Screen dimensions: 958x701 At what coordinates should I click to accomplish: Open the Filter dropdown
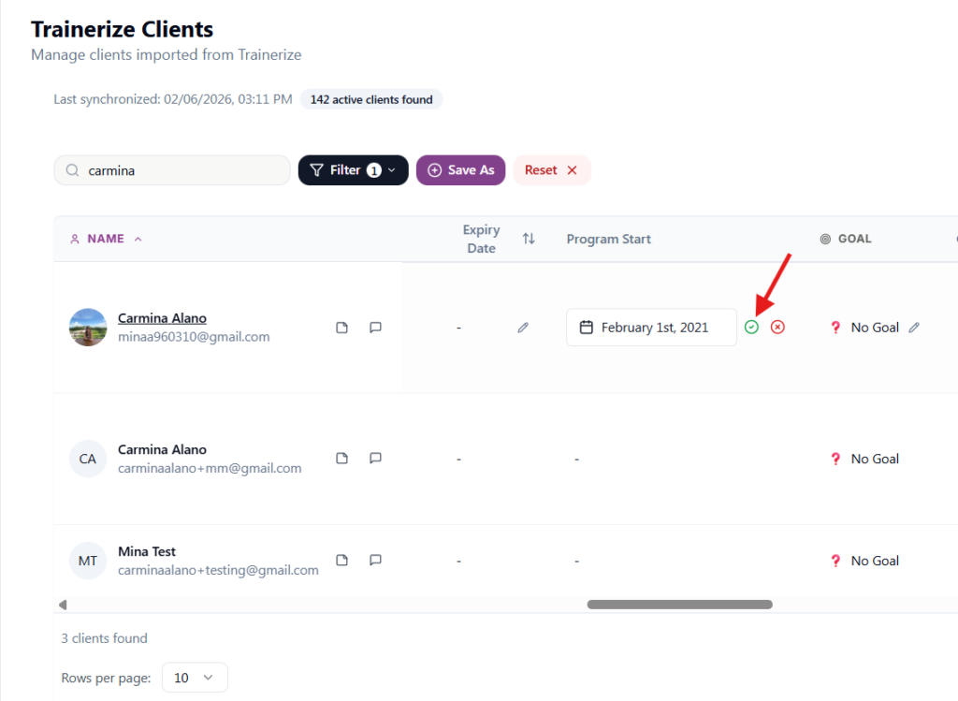pyautogui.click(x=353, y=170)
